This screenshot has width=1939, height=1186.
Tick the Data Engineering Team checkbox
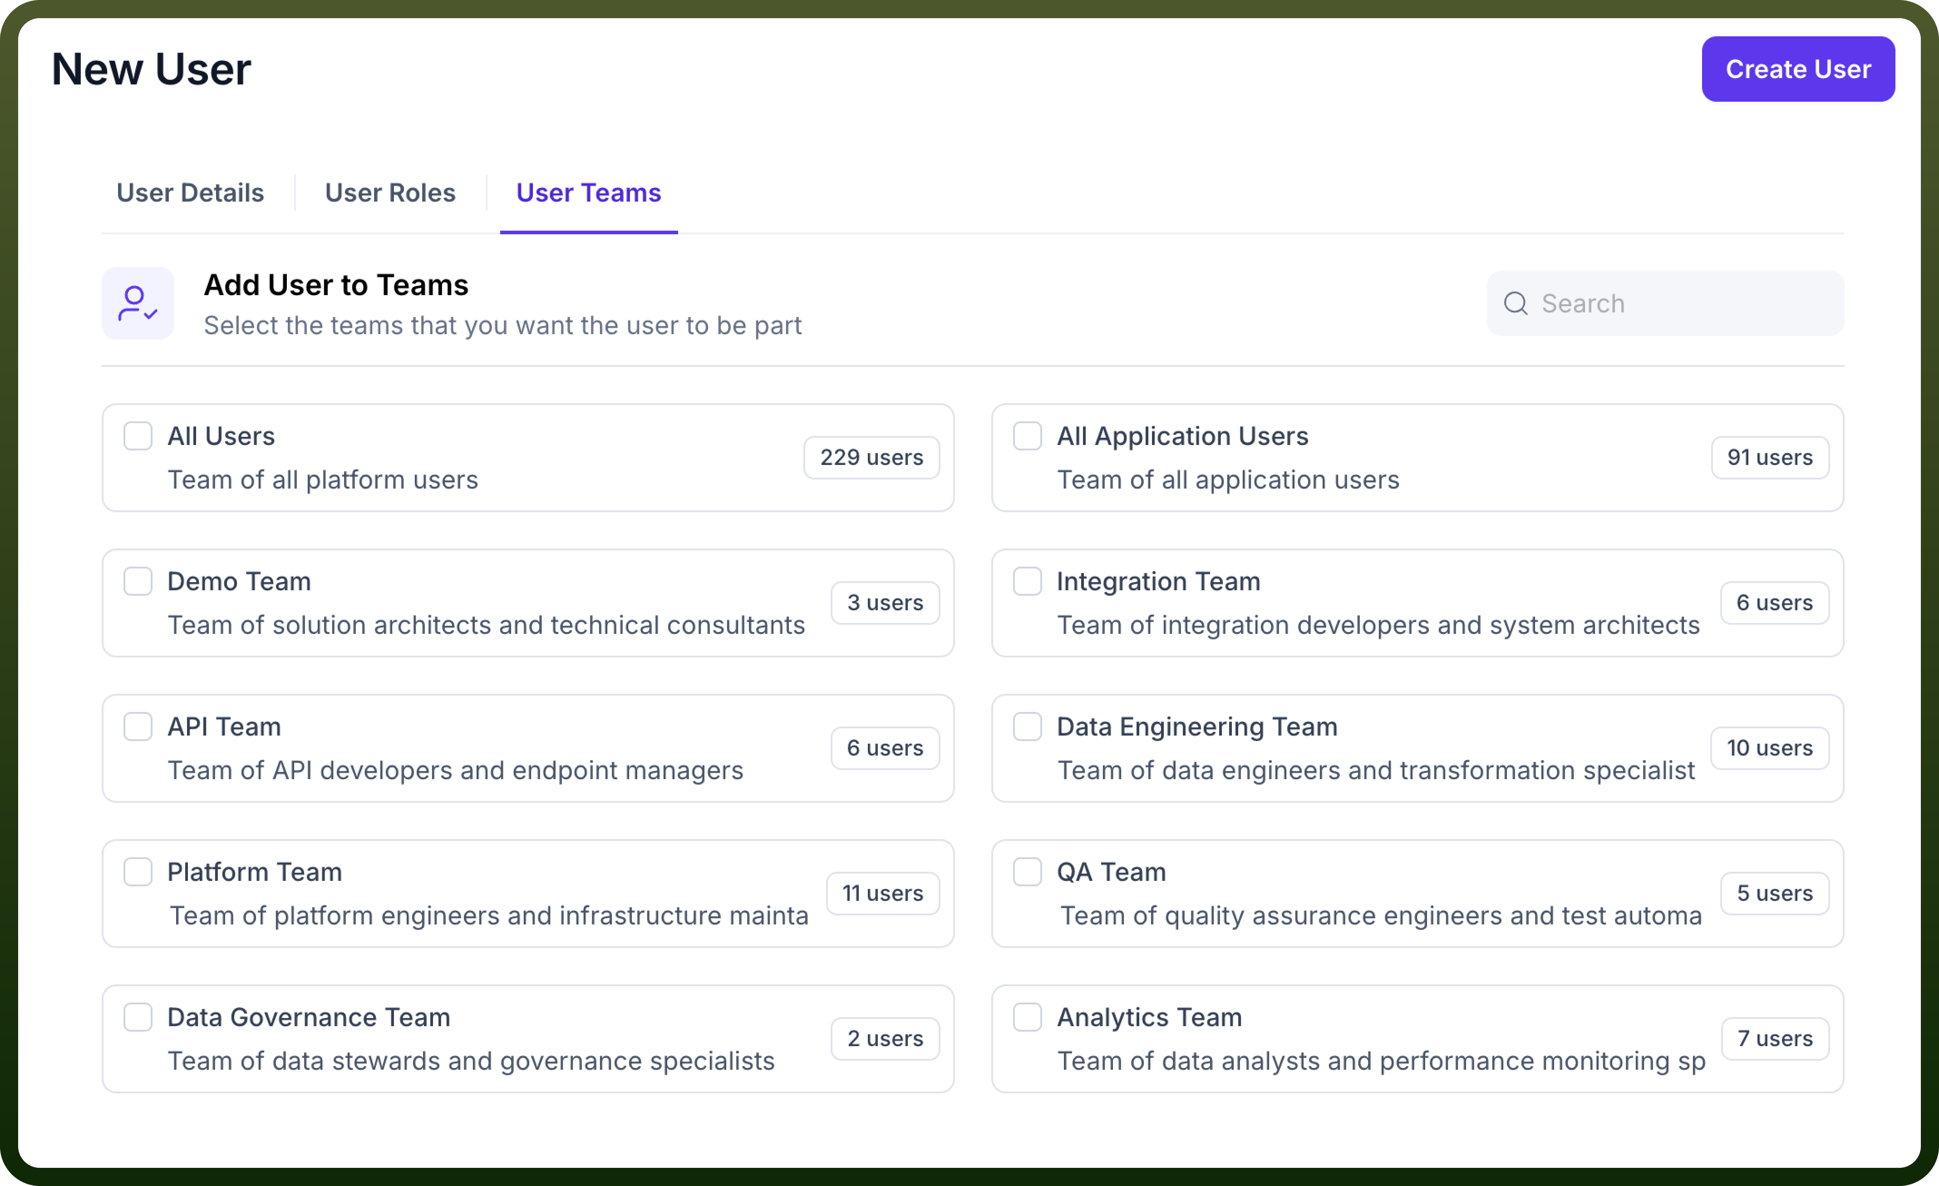(x=1027, y=726)
